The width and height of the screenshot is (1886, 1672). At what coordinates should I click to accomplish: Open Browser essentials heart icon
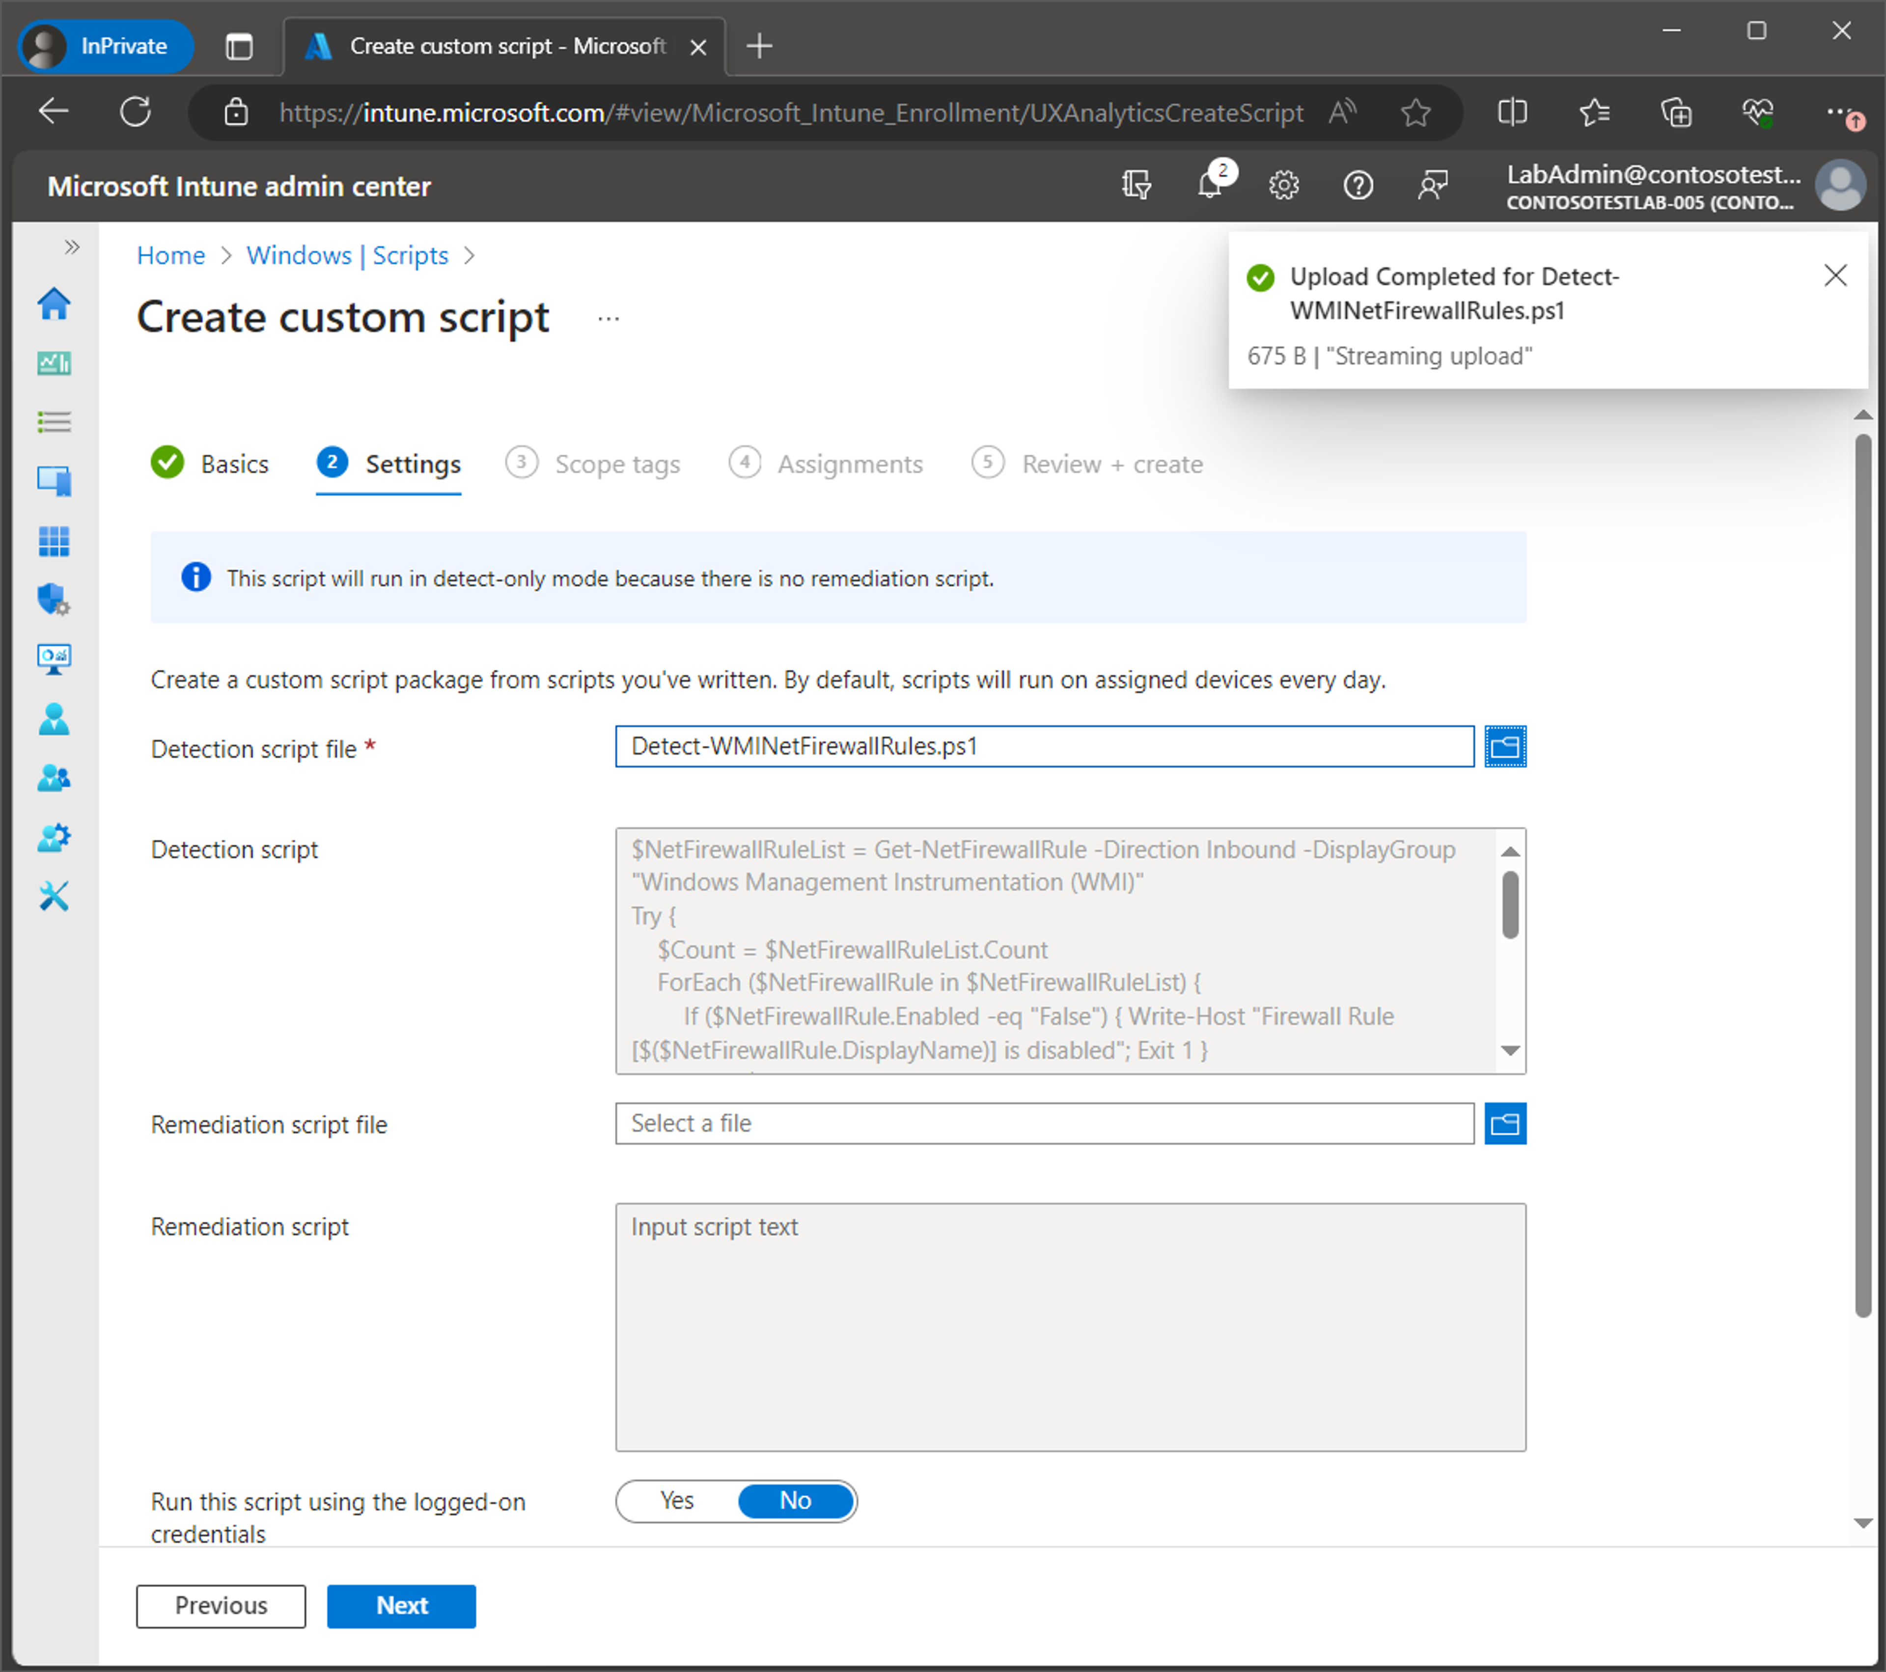point(1758,112)
